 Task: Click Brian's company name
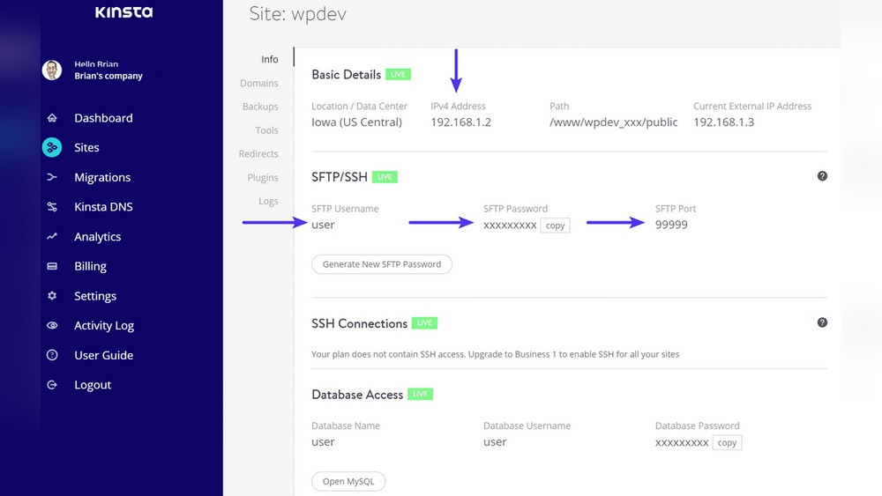[x=108, y=76]
